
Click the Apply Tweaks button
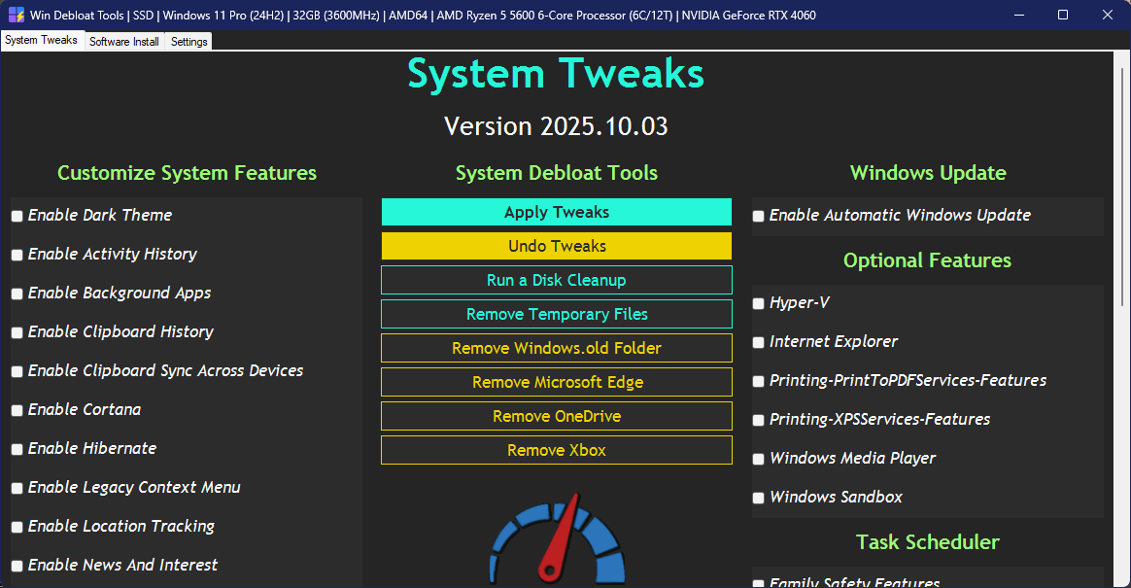pos(556,212)
